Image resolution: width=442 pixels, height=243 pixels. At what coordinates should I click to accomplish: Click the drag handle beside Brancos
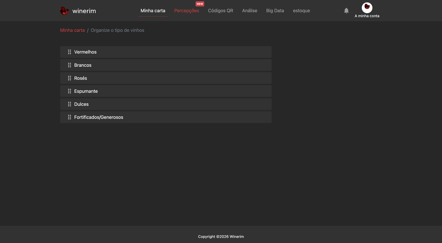click(x=70, y=65)
